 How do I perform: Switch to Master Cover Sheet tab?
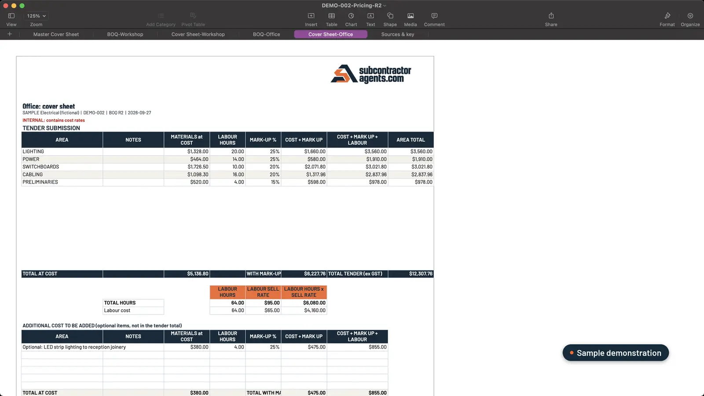(x=56, y=34)
